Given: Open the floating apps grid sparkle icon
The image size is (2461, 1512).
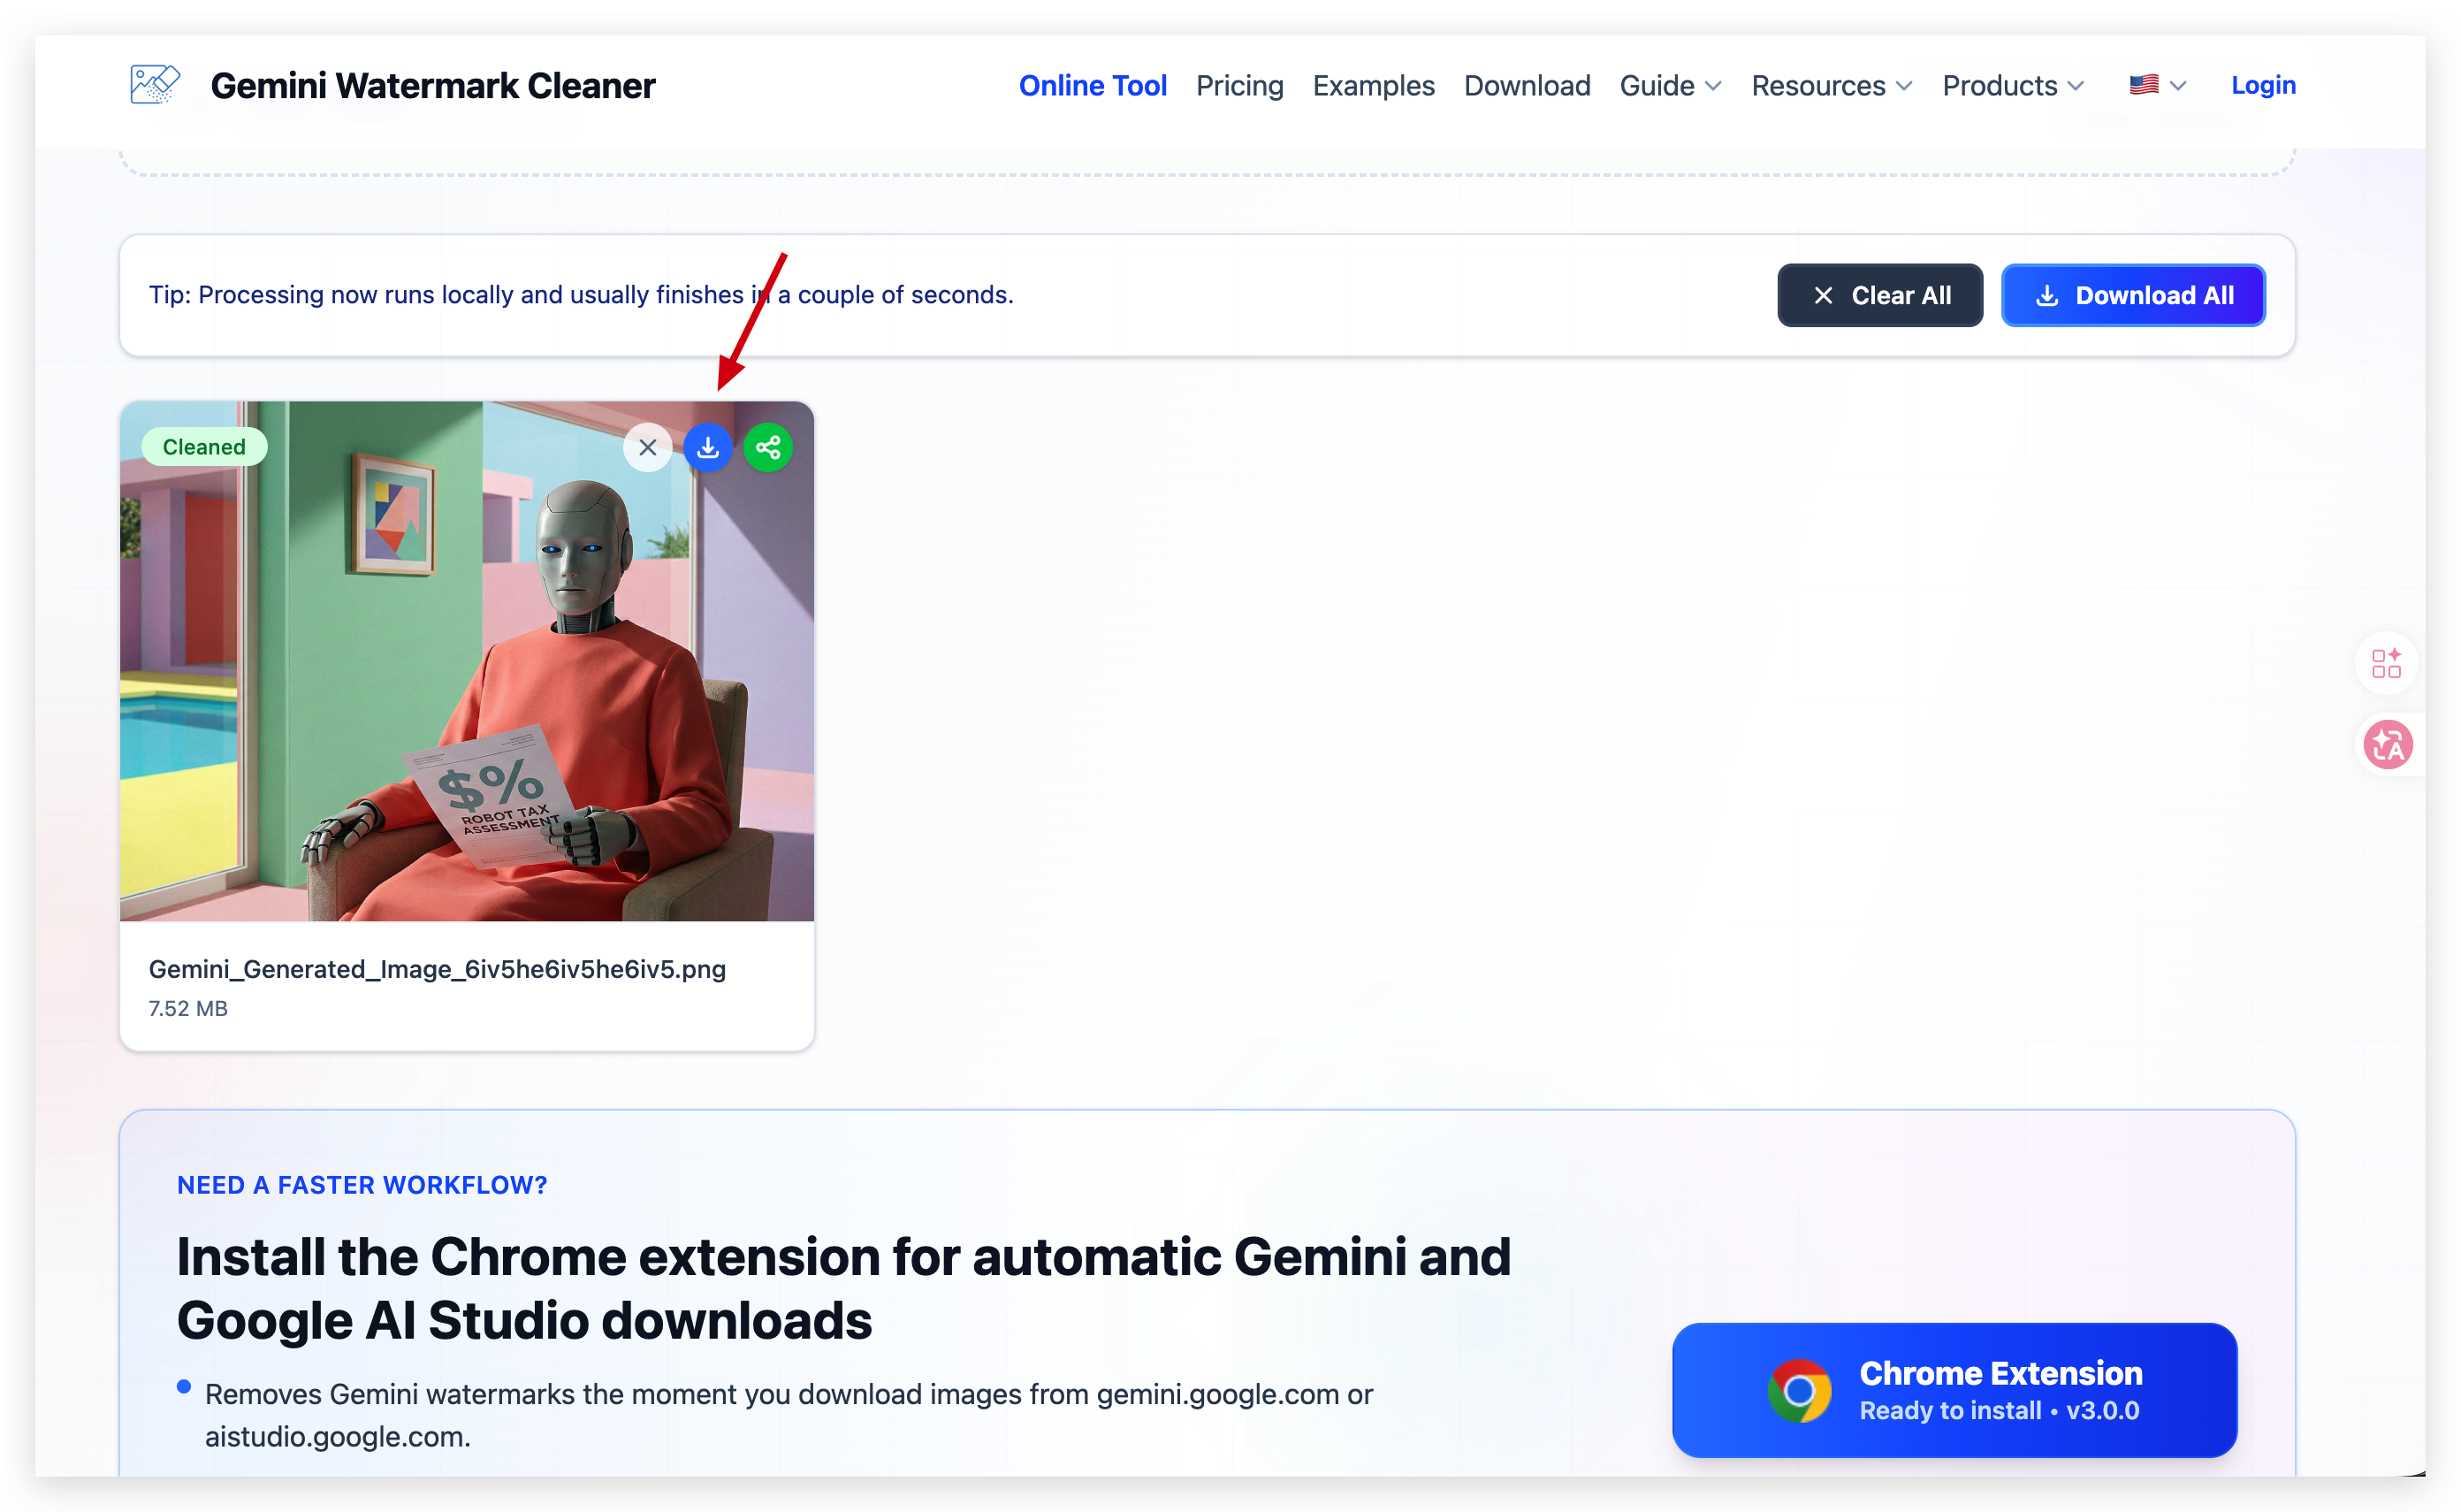Looking at the screenshot, I should 2386,663.
